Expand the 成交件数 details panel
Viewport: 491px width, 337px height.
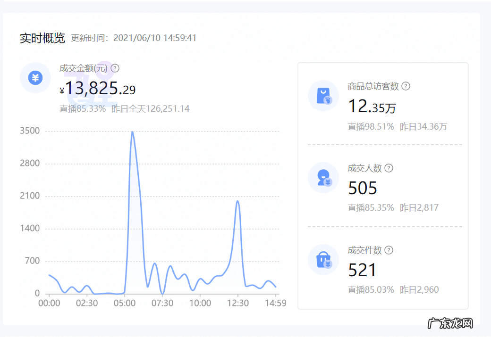(x=382, y=269)
